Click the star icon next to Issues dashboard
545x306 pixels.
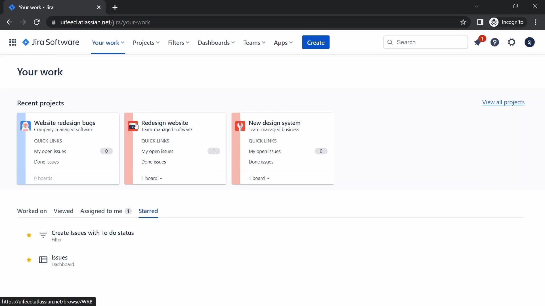pyautogui.click(x=29, y=260)
